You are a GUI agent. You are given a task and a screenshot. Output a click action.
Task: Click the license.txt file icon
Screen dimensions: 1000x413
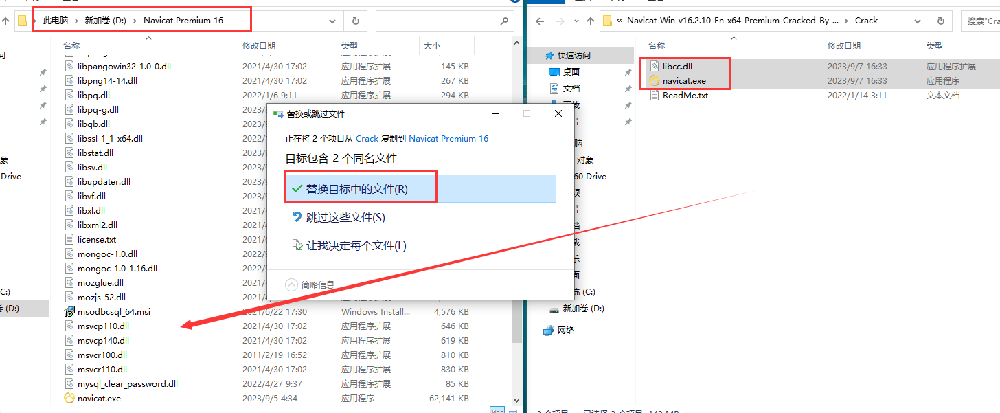69,239
